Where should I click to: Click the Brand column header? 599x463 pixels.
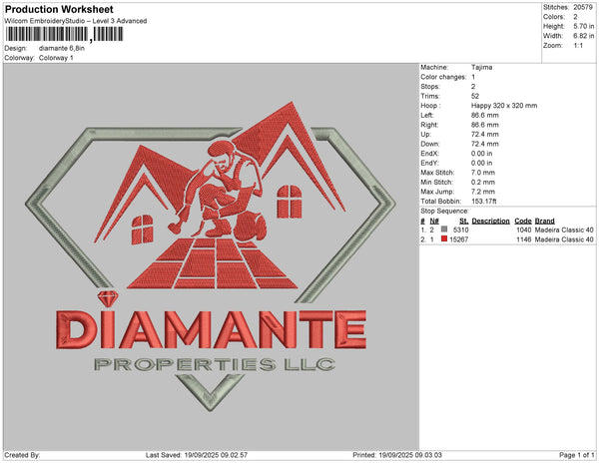[544, 221]
